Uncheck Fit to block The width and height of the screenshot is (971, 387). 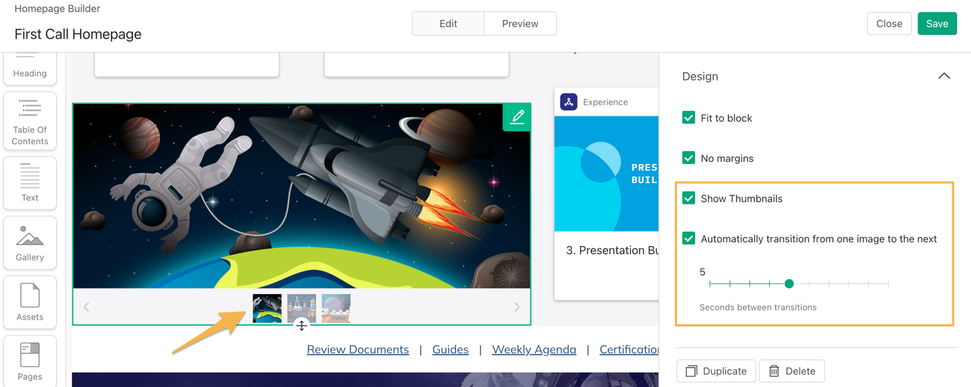[689, 118]
